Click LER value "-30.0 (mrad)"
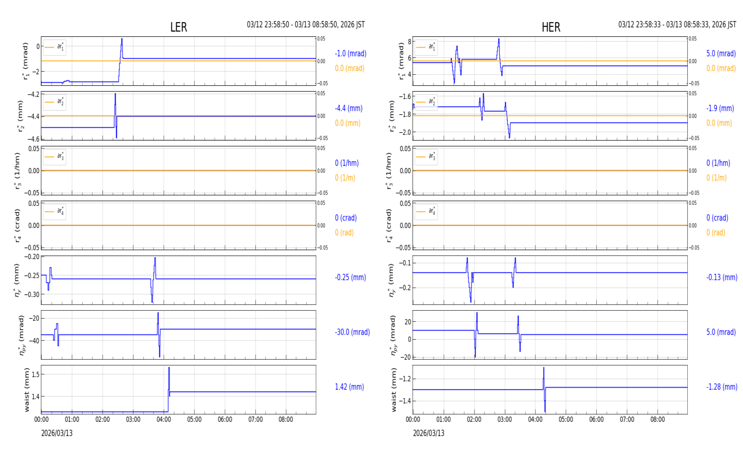This screenshot has width=743, height=455. pos(352,332)
